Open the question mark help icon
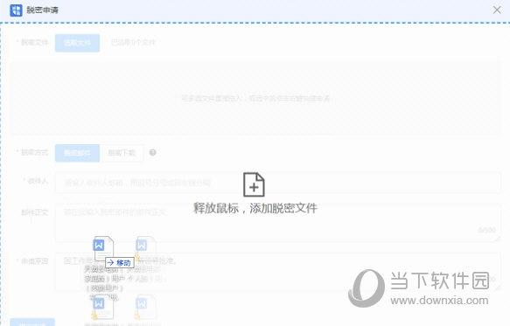Image resolution: width=510 pixels, height=326 pixels. [152, 152]
